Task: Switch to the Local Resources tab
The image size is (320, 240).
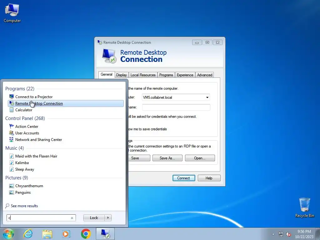Action: [x=143, y=75]
